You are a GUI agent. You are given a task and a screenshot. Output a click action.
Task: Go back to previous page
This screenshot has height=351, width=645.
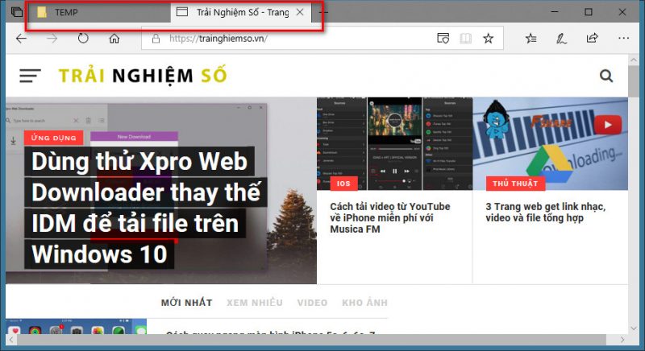22,39
